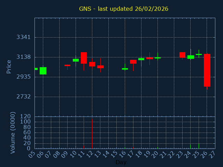Click the Day x-axis title
This screenshot has width=223, height=167.
(121, 162)
